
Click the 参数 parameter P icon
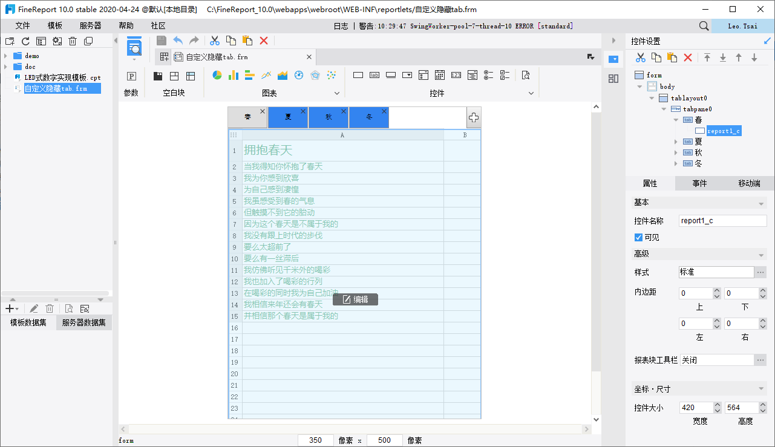click(x=131, y=76)
